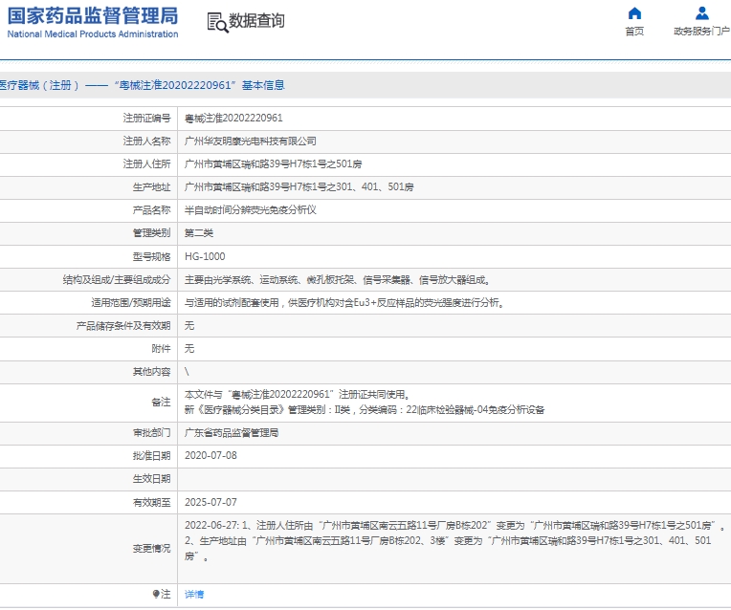Click the 其他内容 label
The width and height of the screenshot is (731, 610).
pyautogui.click(x=151, y=371)
